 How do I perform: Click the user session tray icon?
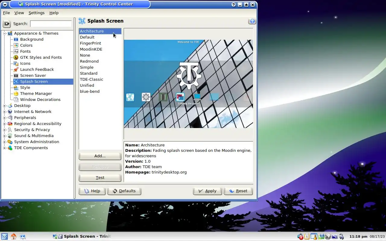click(x=314, y=236)
